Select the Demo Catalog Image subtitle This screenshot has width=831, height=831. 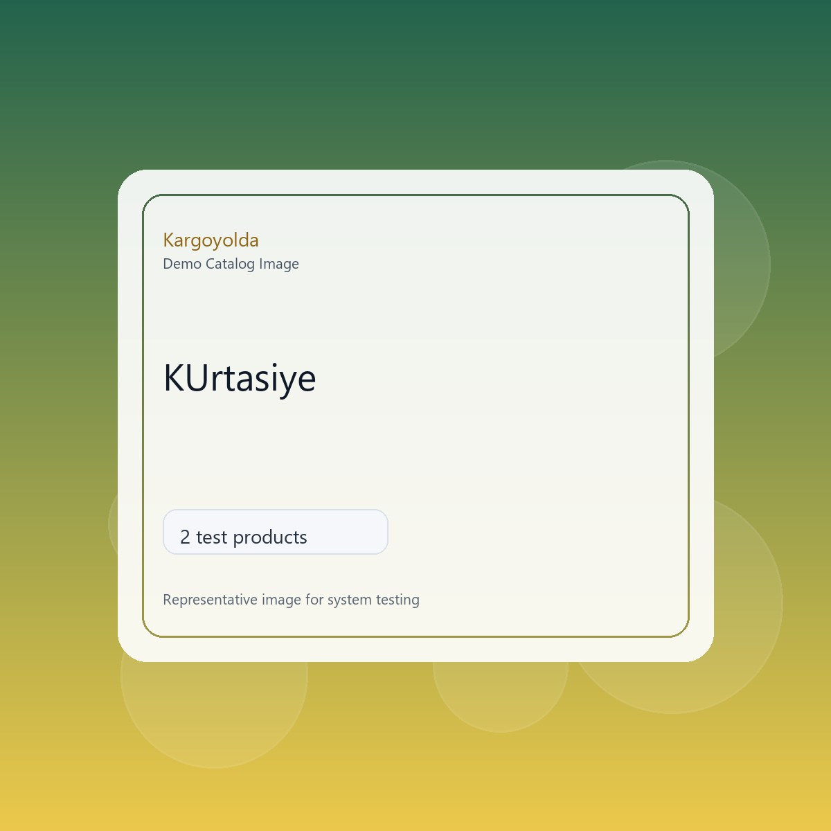coord(231,264)
